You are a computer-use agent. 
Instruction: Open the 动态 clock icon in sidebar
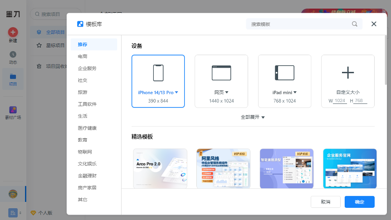click(x=13, y=55)
